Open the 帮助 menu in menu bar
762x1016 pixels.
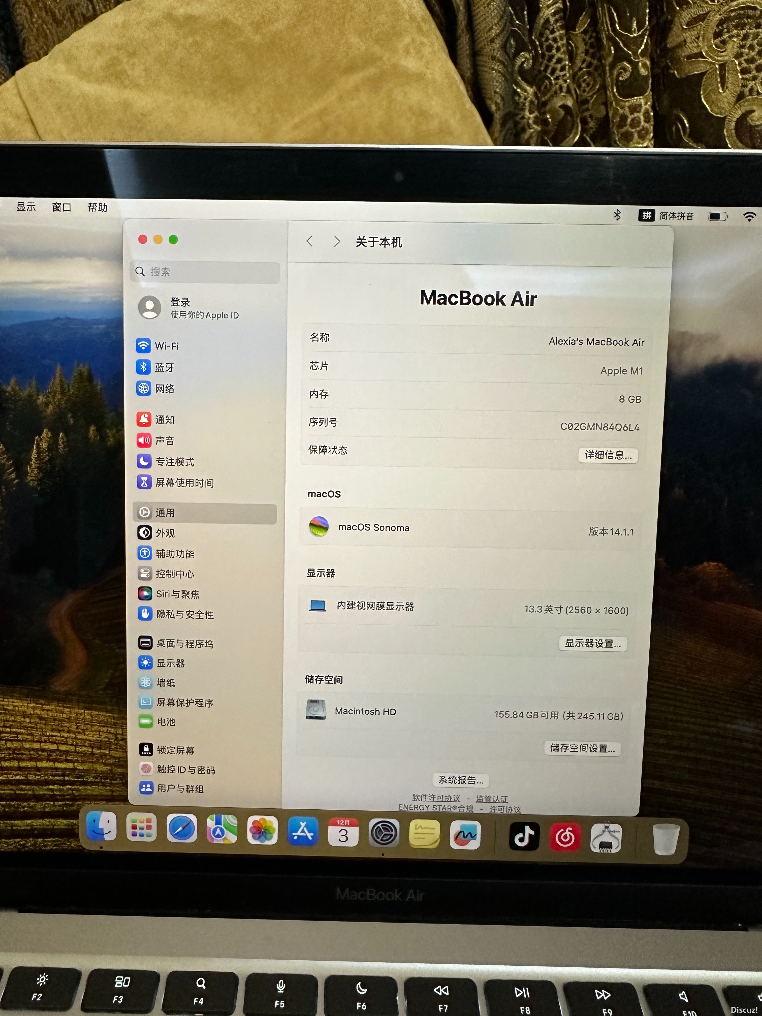97,208
